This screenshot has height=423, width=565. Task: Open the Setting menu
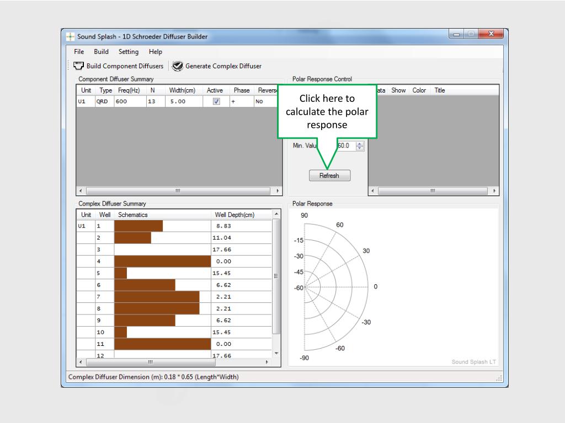pyautogui.click(x=129, y=52)
